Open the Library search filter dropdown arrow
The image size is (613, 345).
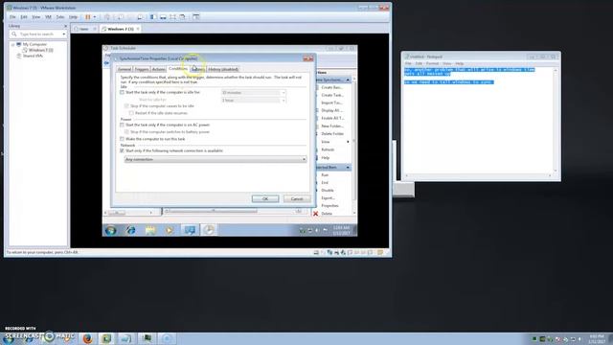[64, 34]
